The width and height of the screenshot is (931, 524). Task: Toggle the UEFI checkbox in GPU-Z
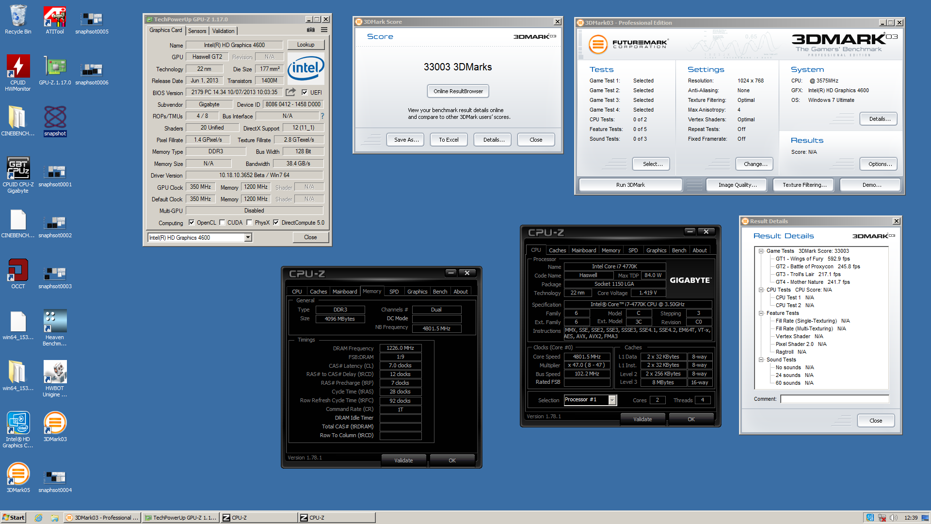point(305,92)
